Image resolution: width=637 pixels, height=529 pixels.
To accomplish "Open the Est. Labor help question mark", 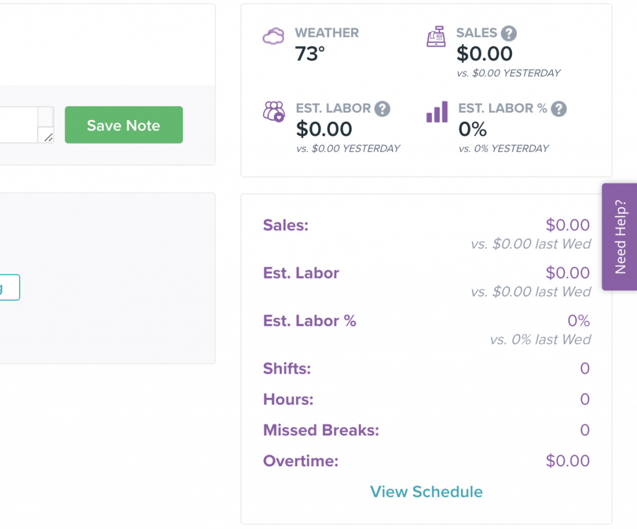I will (383, 108).
